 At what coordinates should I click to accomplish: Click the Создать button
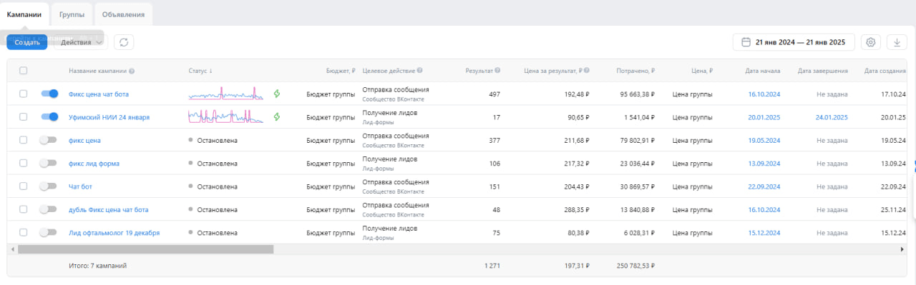(27, 42)
